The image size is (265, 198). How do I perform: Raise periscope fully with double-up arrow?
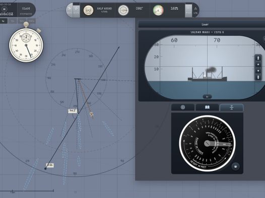[x=258, y=58]
